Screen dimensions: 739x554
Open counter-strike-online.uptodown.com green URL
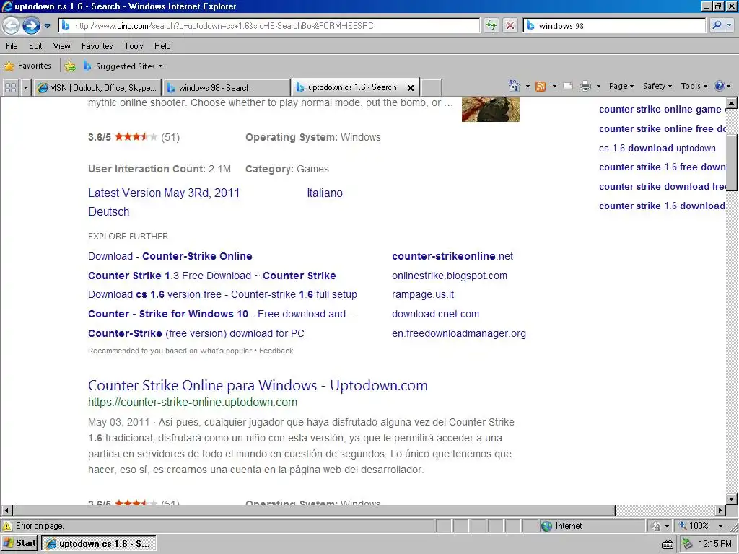[x=193, y=403]
